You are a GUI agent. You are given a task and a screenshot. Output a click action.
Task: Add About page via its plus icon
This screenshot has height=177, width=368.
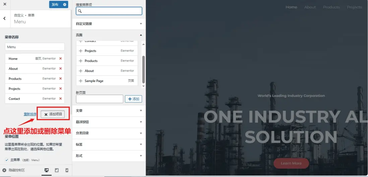click(x=80, y=71)
